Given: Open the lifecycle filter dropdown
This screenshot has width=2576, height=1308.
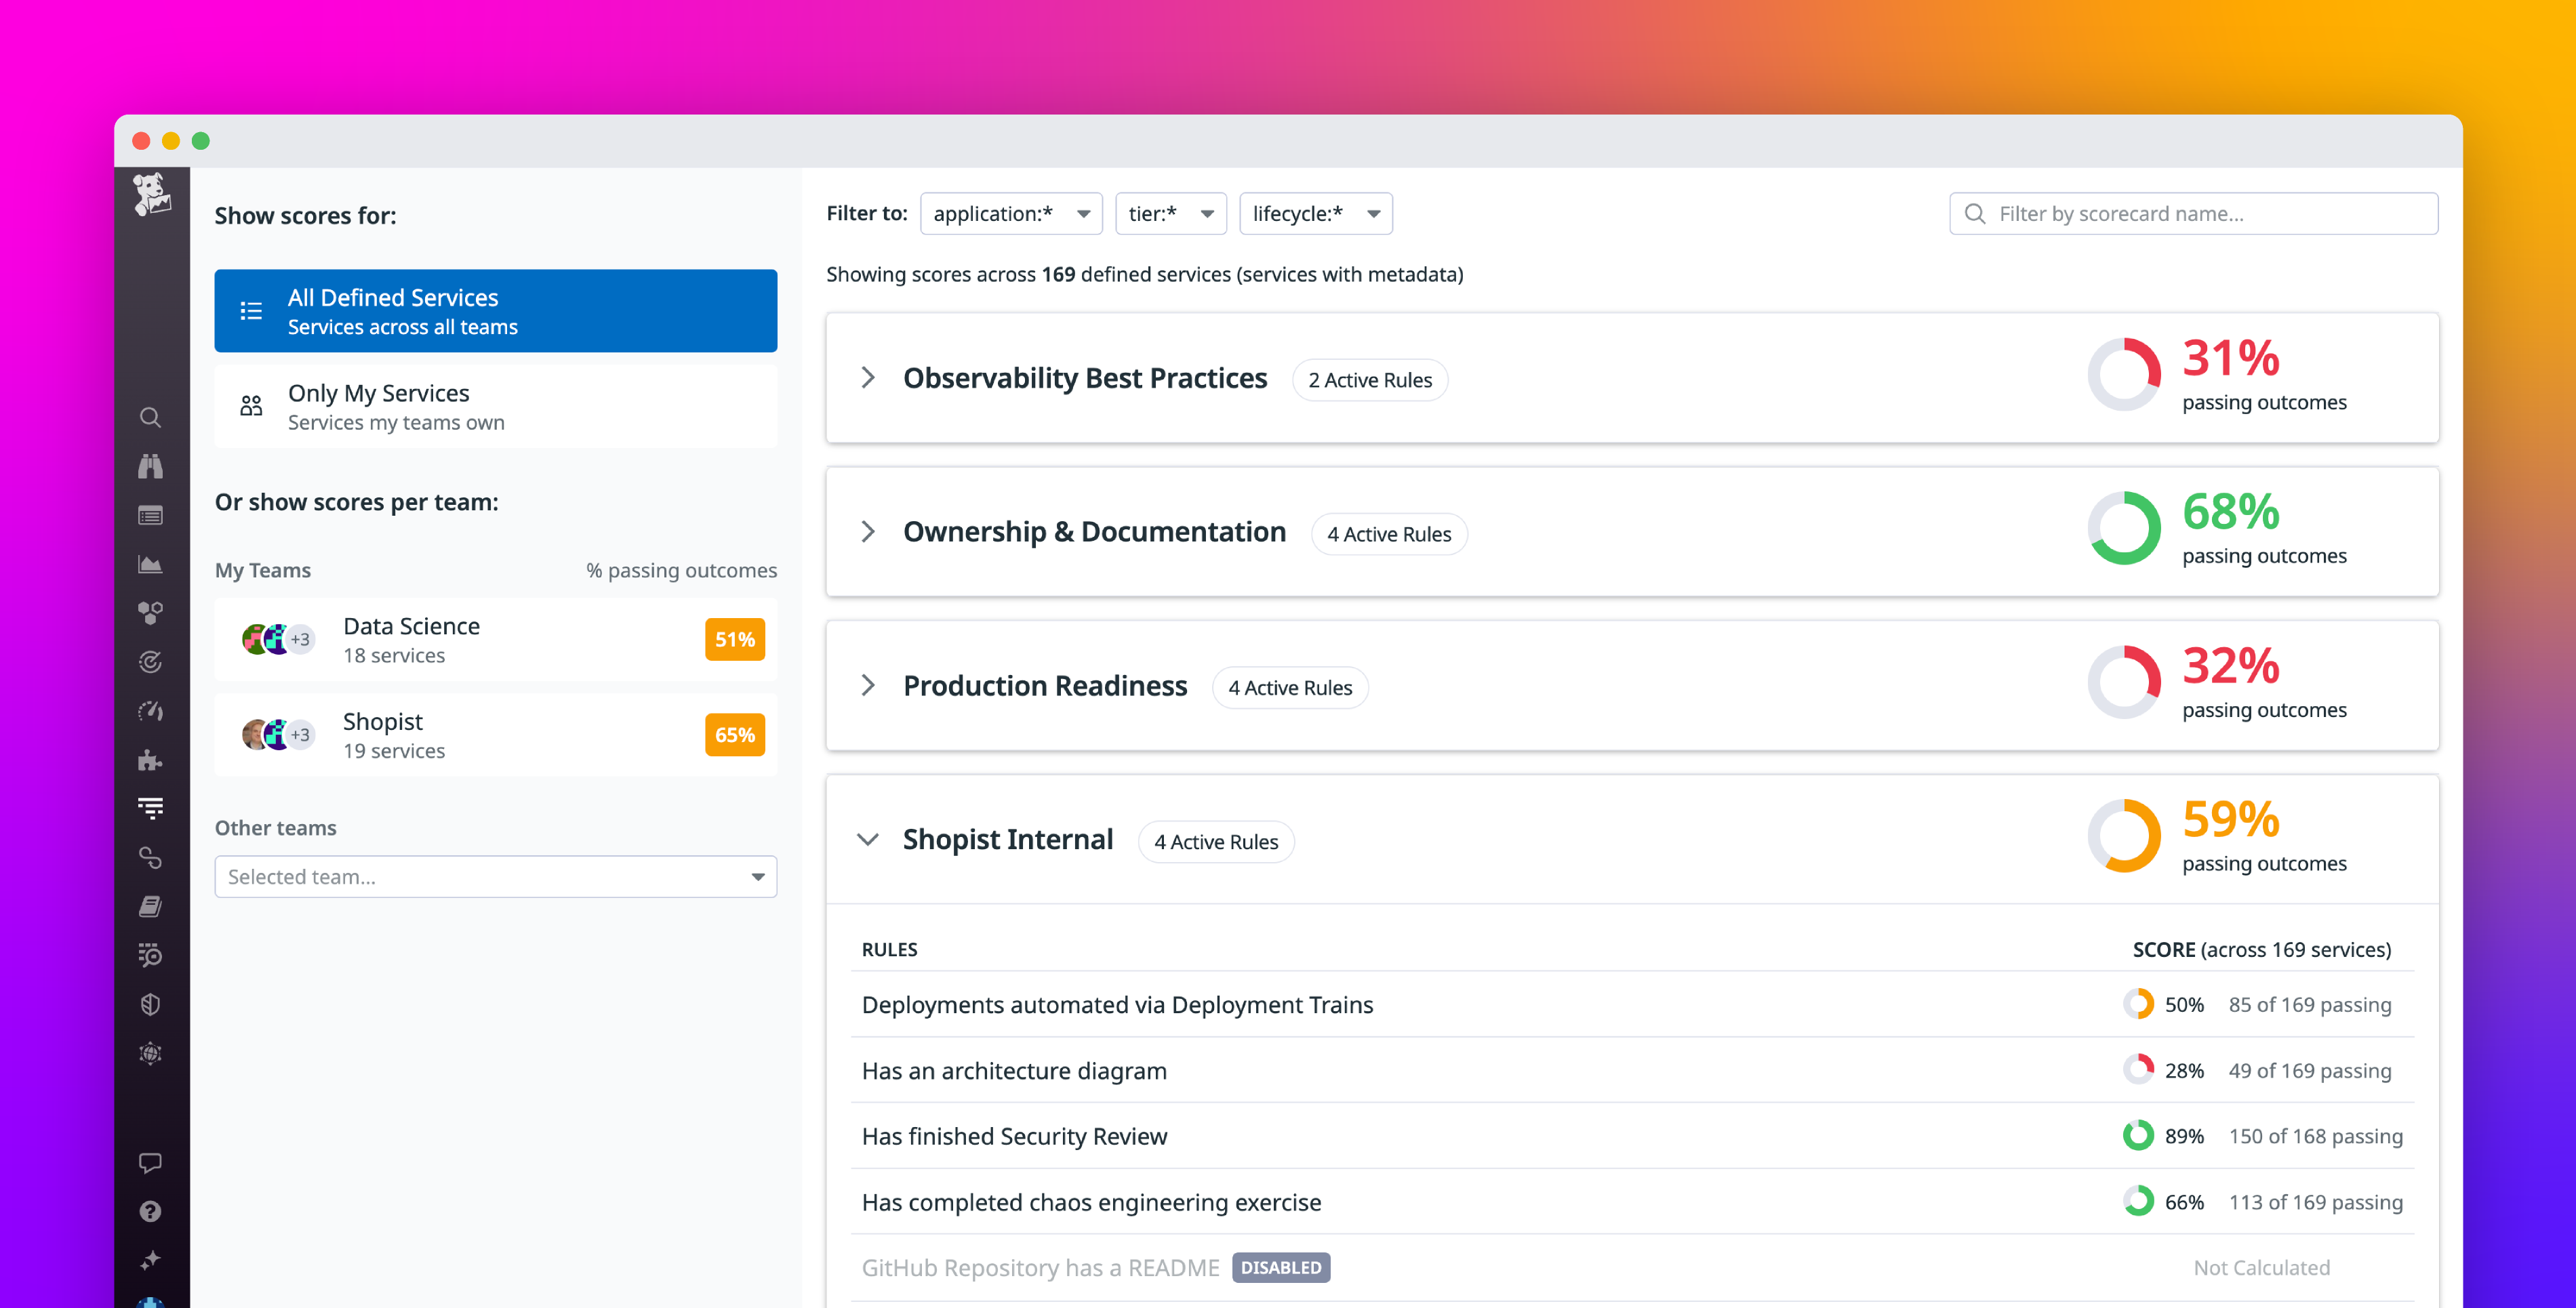Looking at the screenshot, I should click(x=1316, y=213).
